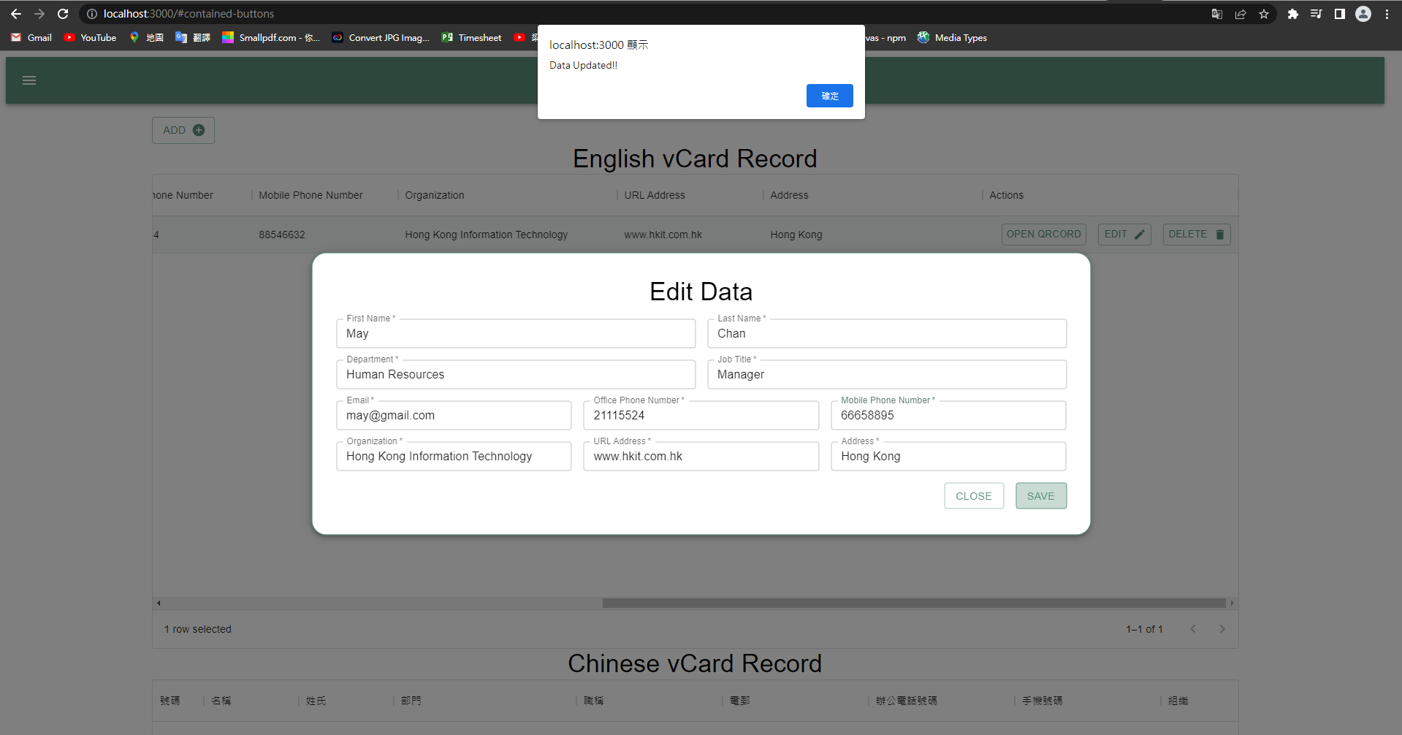Click the URL Address field with www.hkit.com.hk
The image size is (1402, 735).
tap(701, 456)
